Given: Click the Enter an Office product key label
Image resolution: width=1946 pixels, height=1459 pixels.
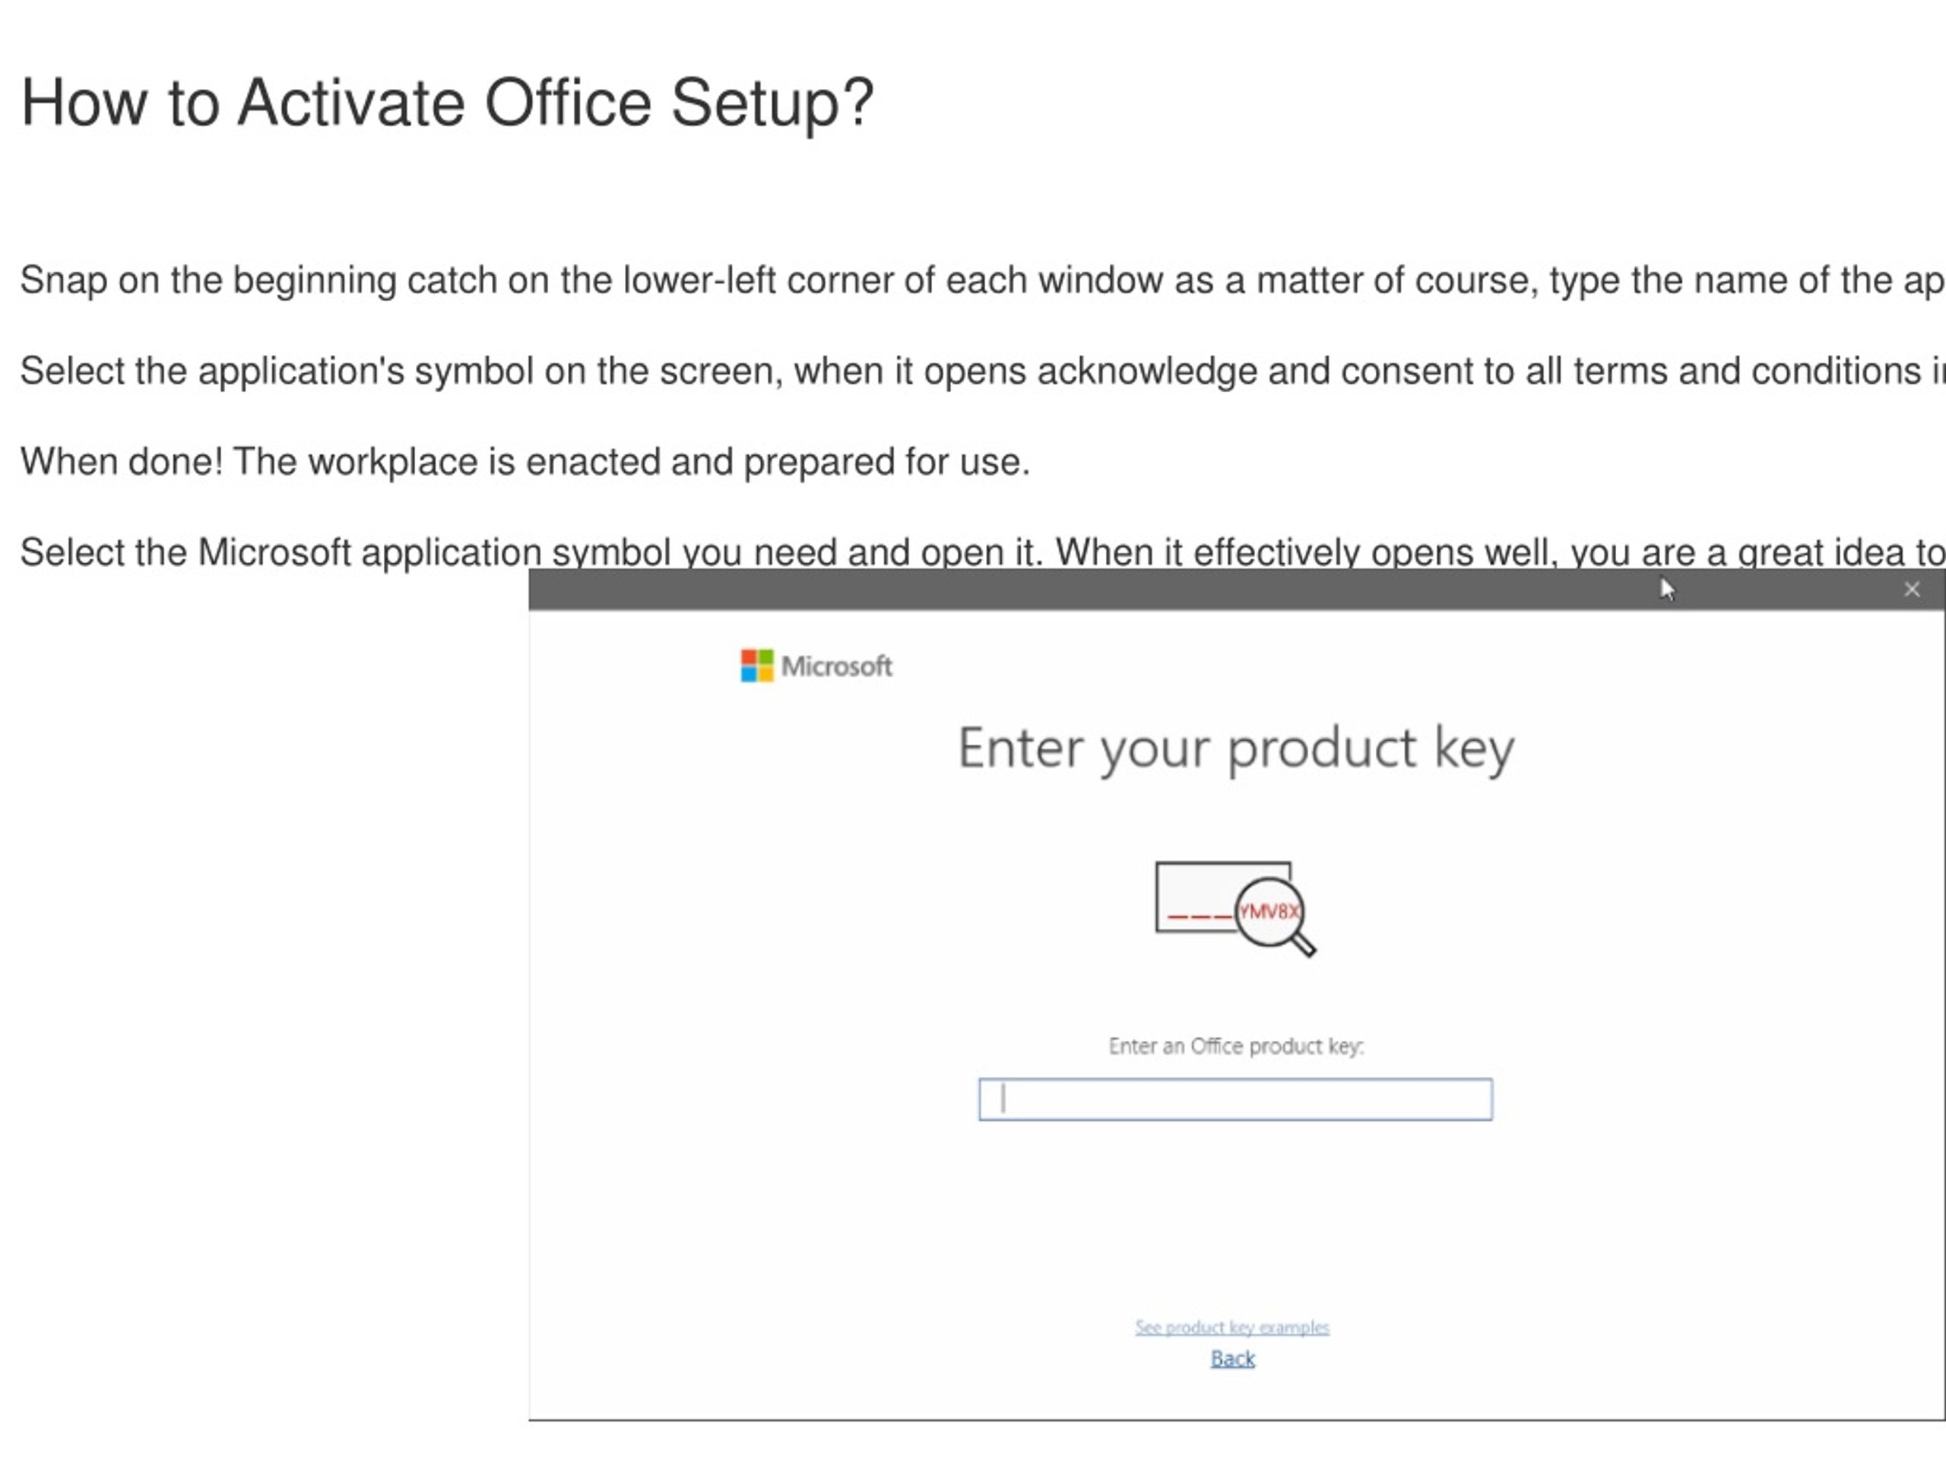Looking at the screenshot, I should point(1236,1046).
